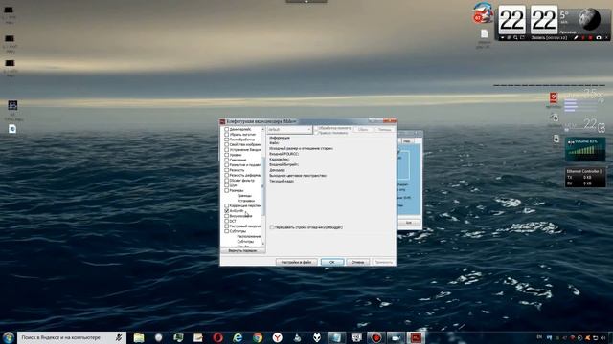Select the AviSynth filter row
613x344 pixels.
coord(237,211)
